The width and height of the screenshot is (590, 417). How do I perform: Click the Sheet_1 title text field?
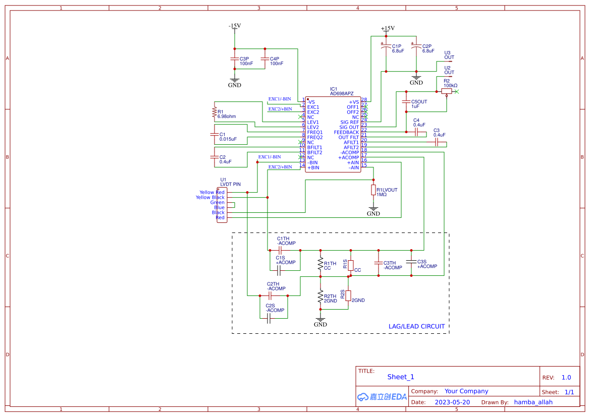[x=400, y=377]
